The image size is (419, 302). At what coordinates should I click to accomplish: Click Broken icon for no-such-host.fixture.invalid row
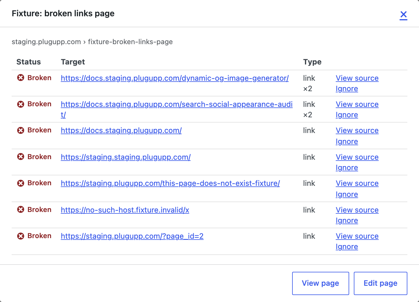tap(21, 210)
